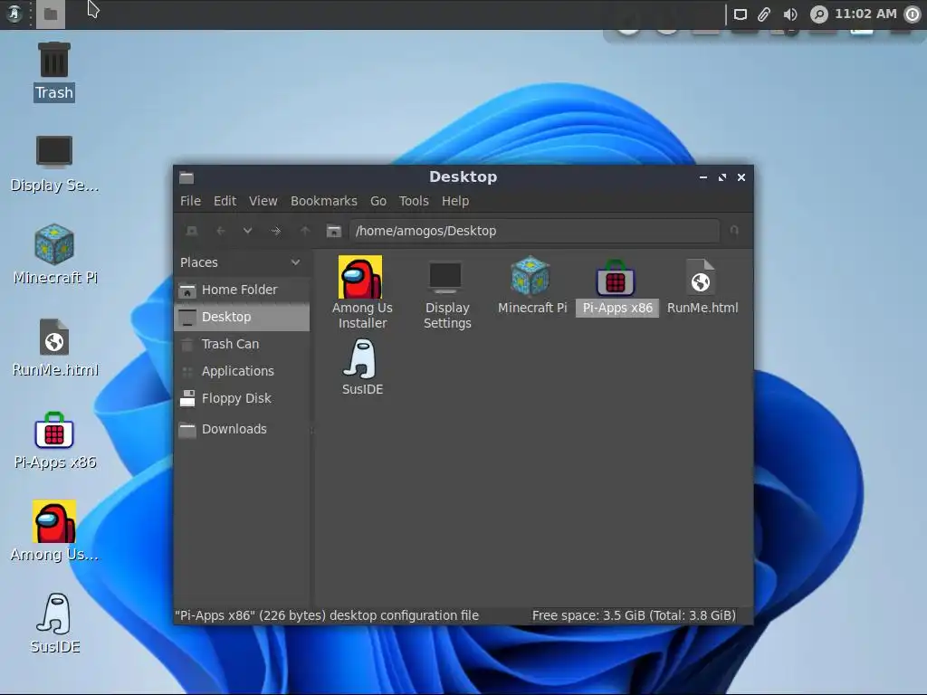Click the display tray icon

pyautogui.click(x=741, y=14)
